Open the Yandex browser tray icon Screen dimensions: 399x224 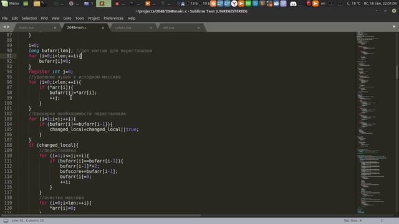coord(234,4)
